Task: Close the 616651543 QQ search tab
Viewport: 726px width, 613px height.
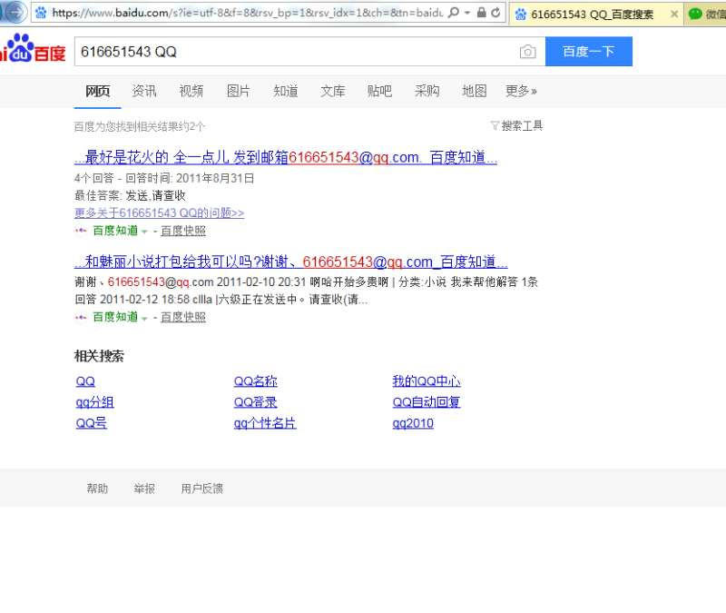Action: (674, 15)
